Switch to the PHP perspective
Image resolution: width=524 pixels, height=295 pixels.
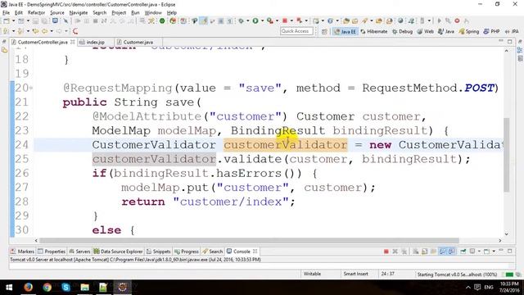click(491, 31)
